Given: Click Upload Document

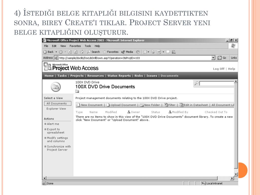Looking at the screenshot, I should point(121,105).
